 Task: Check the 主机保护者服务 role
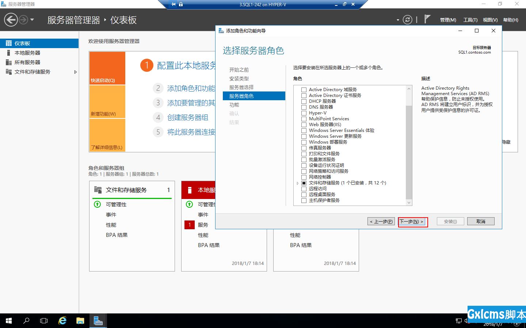304,200
